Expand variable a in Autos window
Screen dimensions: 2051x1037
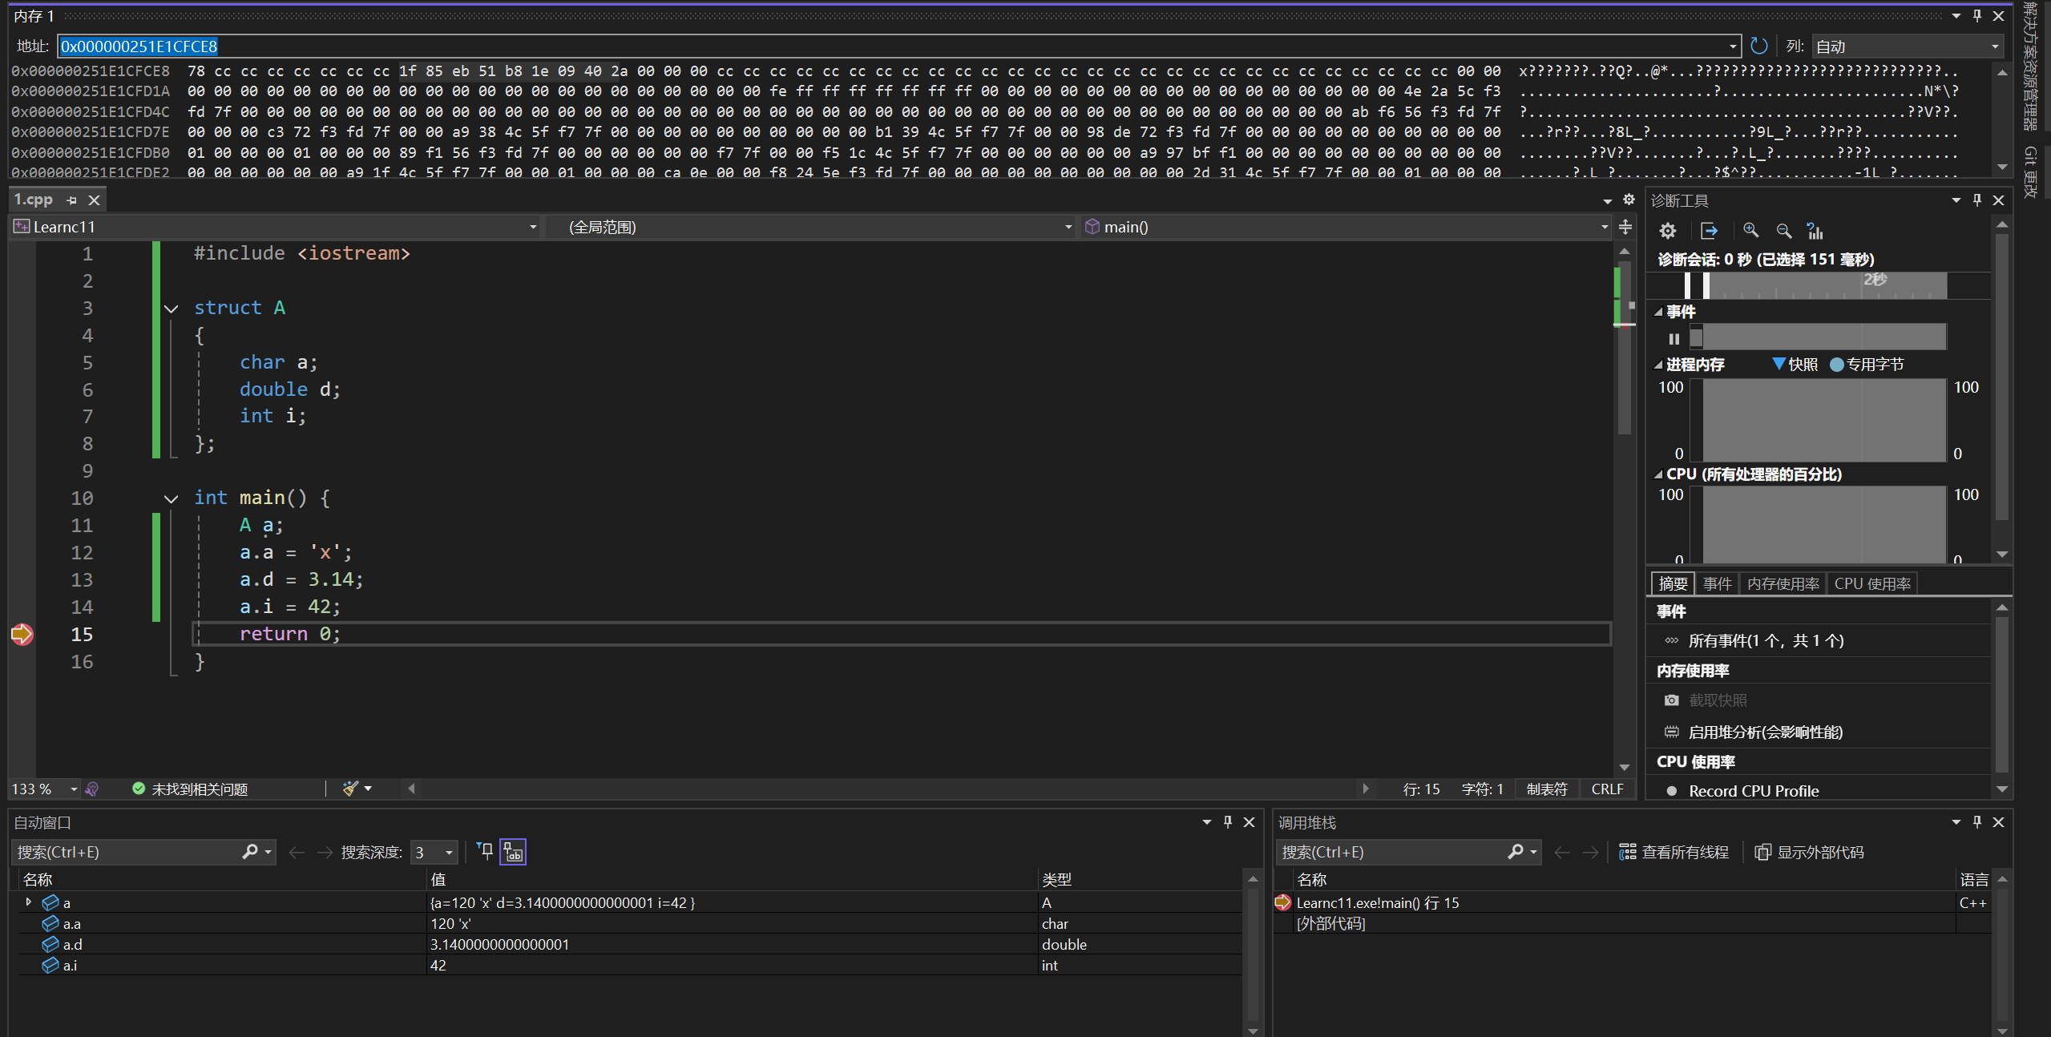tap(29, 902)
